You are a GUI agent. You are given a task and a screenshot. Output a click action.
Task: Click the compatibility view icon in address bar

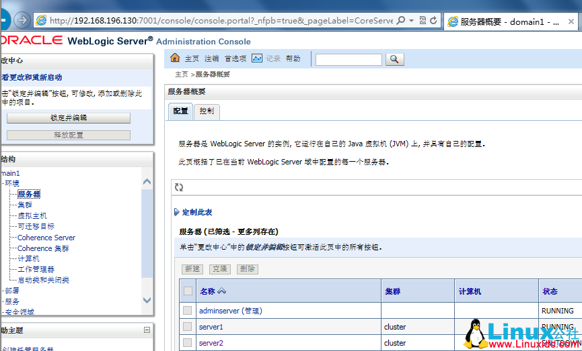tap(423, 20)
